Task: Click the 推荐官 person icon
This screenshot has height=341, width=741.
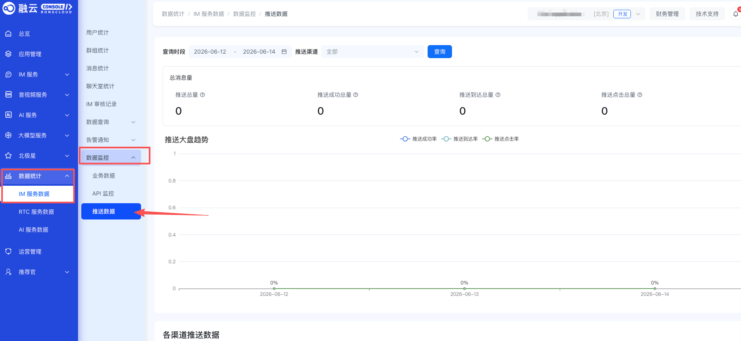Action: 8,272
